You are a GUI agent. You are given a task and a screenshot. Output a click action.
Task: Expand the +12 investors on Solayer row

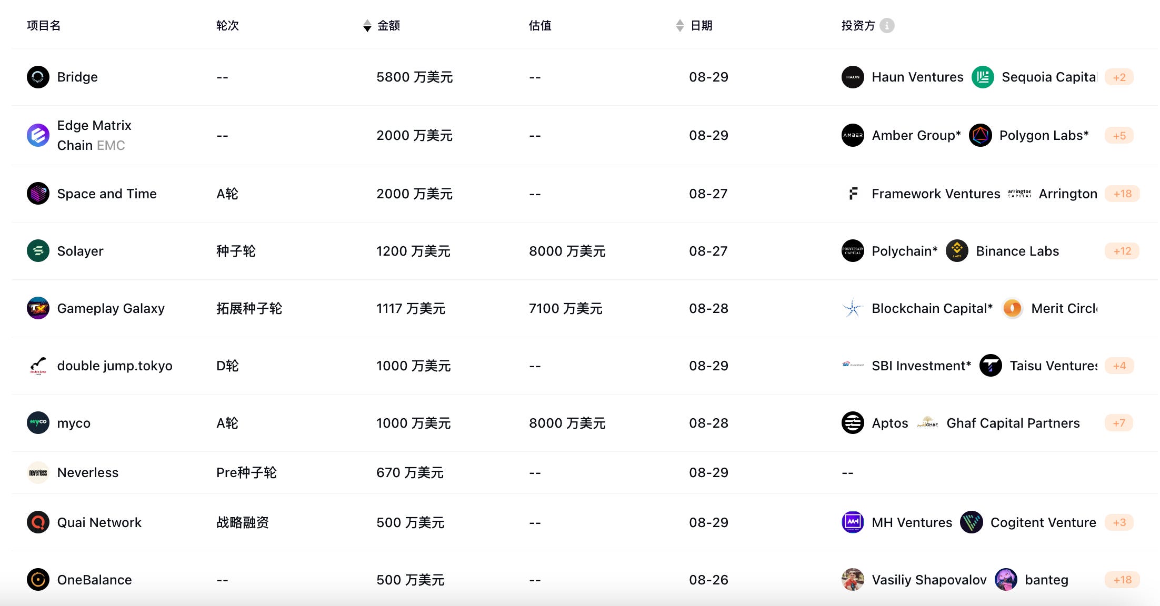(1122, 251)
